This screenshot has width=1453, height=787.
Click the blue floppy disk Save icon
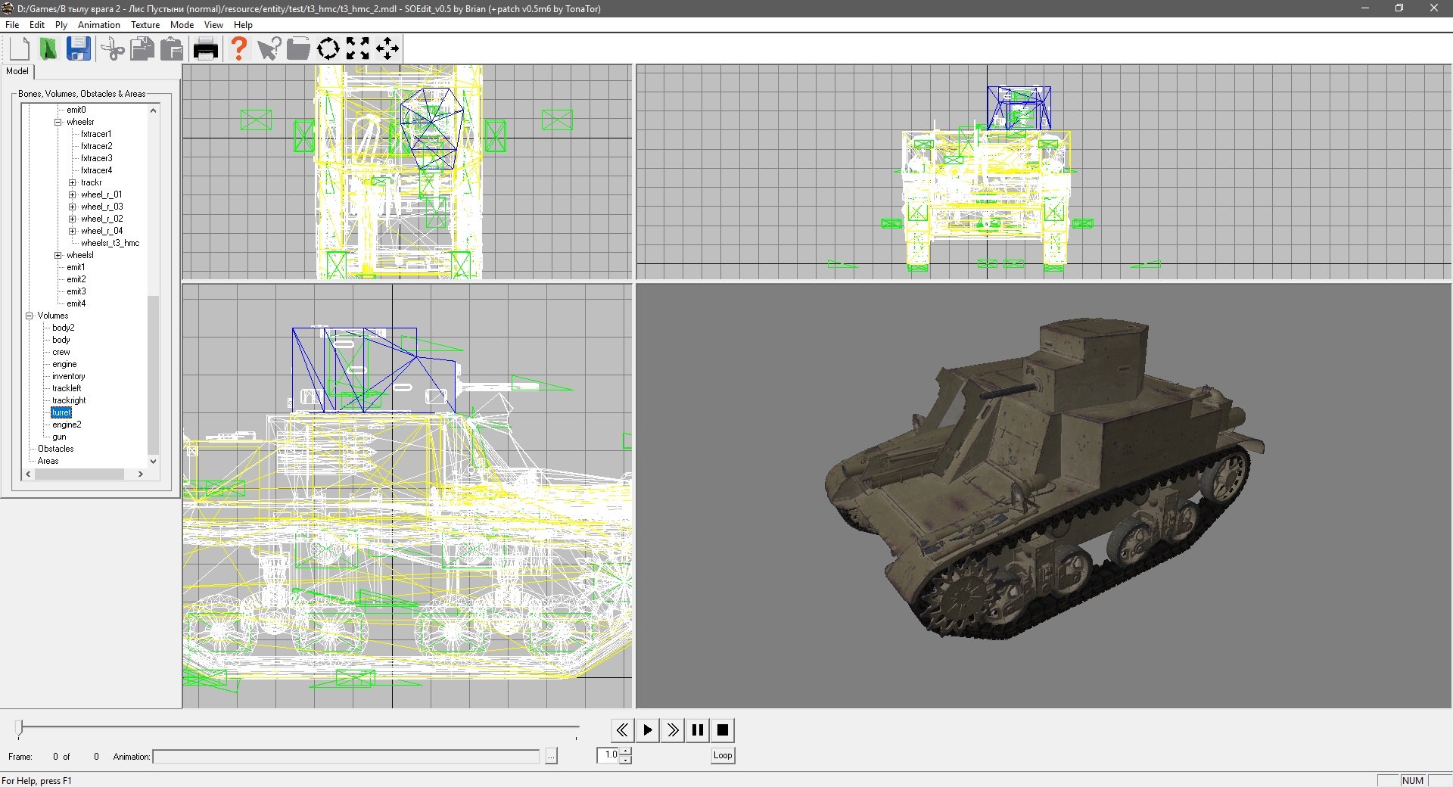(x=79, y=49)
